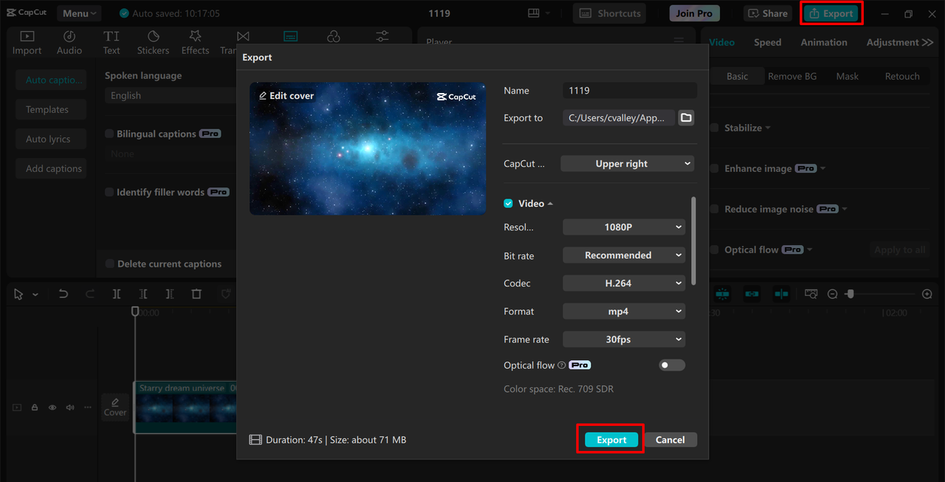Image resolution: width=945 pixels, height=482 pixels.
Task: Select the timeline pointer tool
Action: tap(18, 294)
